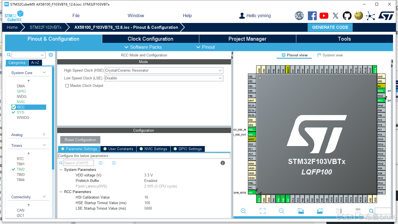Enable the Master Clock Output checkbox
Image resolution: width=398 pixels, height=224 pixels.
67,86
